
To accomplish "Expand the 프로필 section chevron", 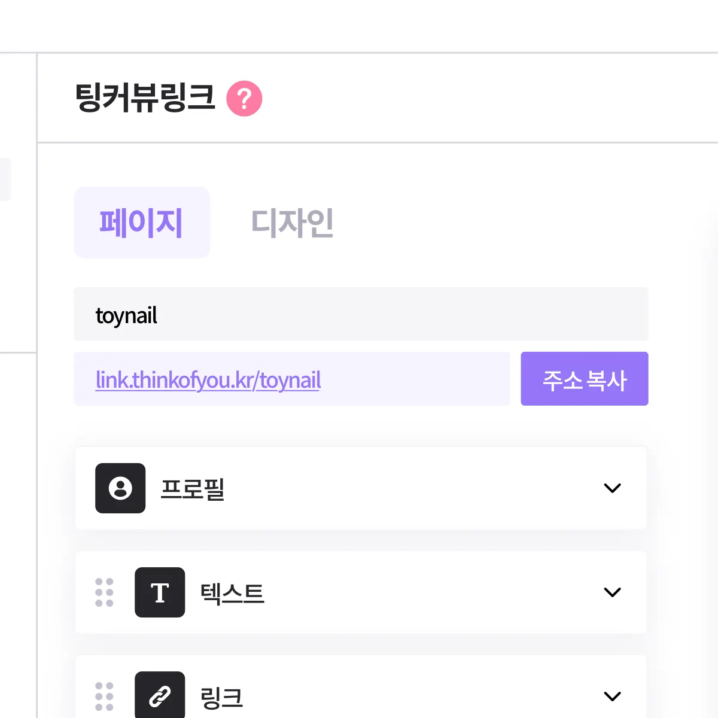I will [x=612, y=488].
